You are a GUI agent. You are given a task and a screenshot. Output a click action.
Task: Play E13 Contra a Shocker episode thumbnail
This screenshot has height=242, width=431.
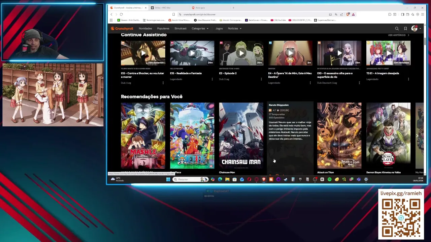click(x=143, y=53)
